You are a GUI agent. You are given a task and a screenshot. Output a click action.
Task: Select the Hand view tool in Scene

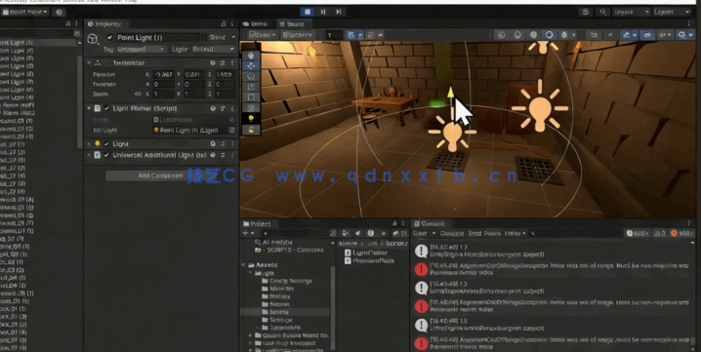[x=251, y=55]
